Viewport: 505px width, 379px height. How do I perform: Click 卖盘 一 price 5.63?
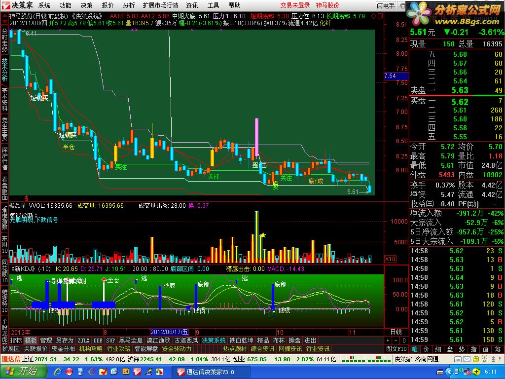point(460,90)
